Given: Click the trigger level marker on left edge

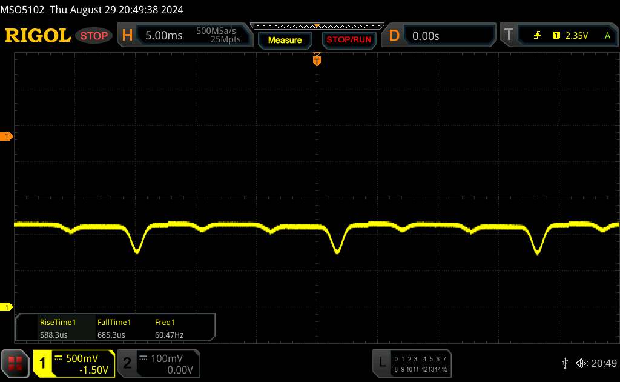Looking at the screenshot, I should pos(7,137).
